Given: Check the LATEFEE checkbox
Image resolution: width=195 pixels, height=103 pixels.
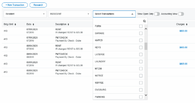Looking at the screenshot, I should coord(141,55).
